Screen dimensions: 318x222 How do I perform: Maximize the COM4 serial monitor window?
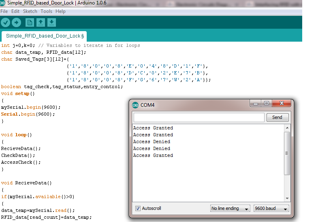(266, 104)
